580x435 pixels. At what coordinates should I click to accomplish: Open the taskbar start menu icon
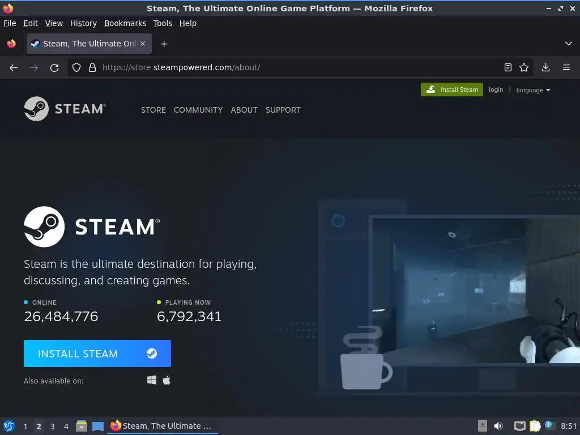pyautogui.click(x=9, y=426)
